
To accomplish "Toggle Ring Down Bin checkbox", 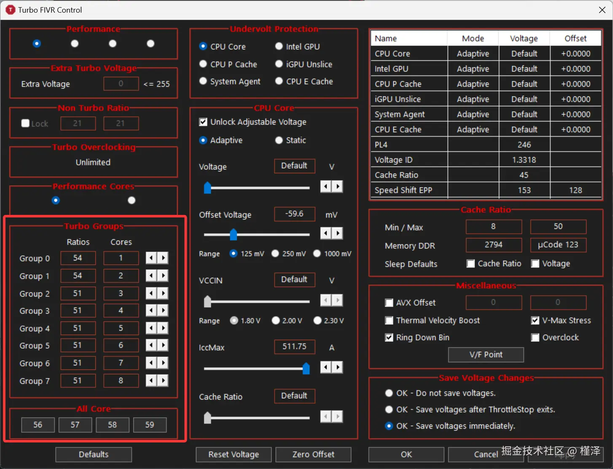I will point(389,338).
